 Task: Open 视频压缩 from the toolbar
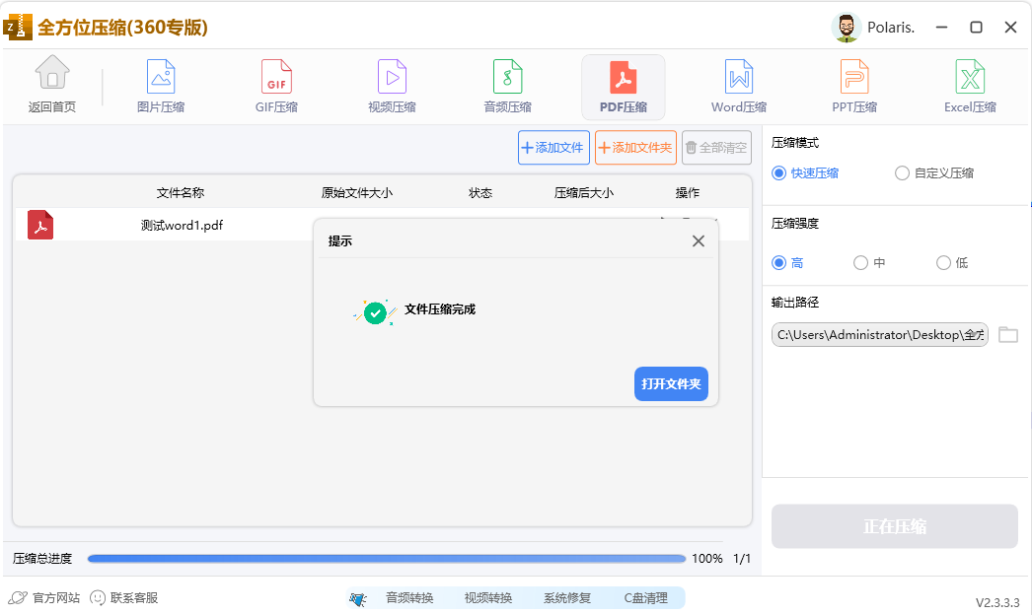pyautogui.click(x=391, y=86)
